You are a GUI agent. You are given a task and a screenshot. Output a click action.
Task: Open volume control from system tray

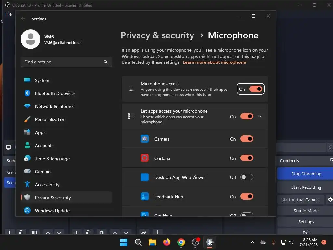[291, 242]
